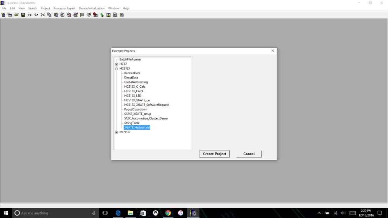Click the Find Next toolbar icon

[x=69, y=15]
